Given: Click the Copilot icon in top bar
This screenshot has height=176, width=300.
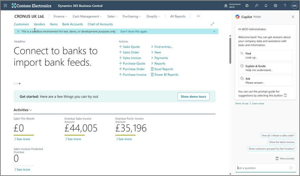Looking at the screenshot, I should click(247, 6).
